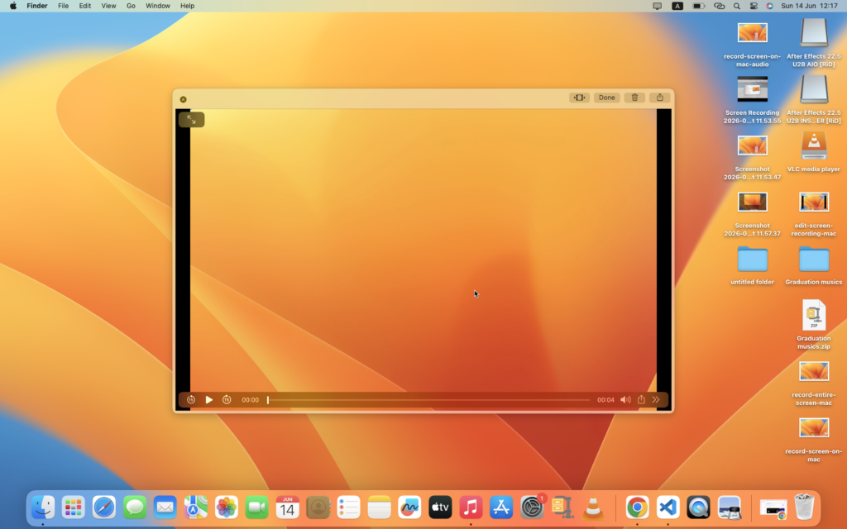Open Trash from the Dock
The height and width of the screenshot is (529, 847).
pos(804,508)
